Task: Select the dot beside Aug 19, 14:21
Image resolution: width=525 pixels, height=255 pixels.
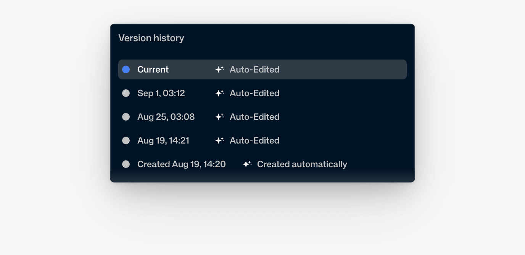Action: [x=126, y=140]
